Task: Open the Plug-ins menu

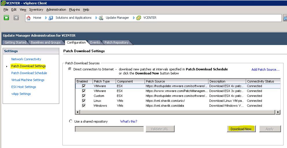Action: tap(75, 10)
